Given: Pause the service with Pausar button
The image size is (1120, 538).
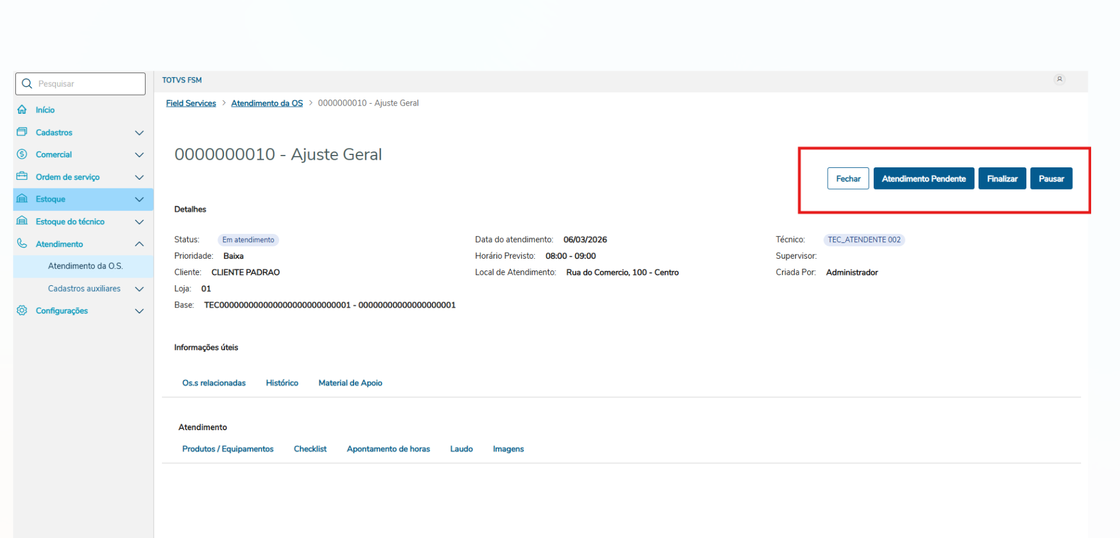Looking at the screenshot, I should pyautogui.click(x=1051, y=179).
